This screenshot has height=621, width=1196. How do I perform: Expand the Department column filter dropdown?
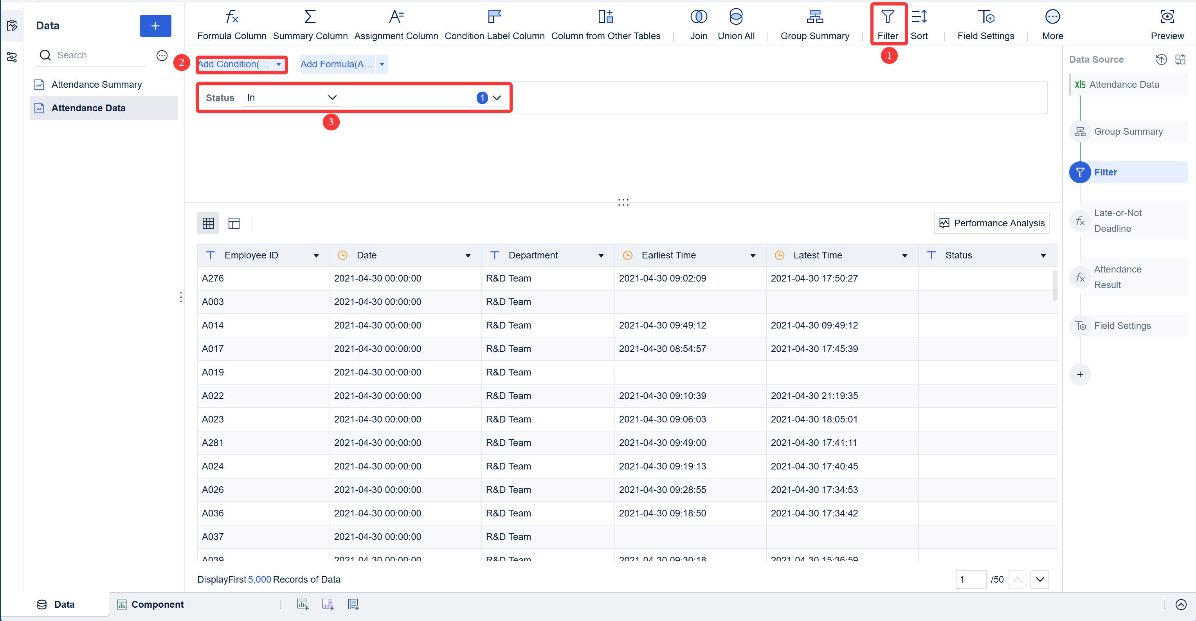(x=601, y=255)
